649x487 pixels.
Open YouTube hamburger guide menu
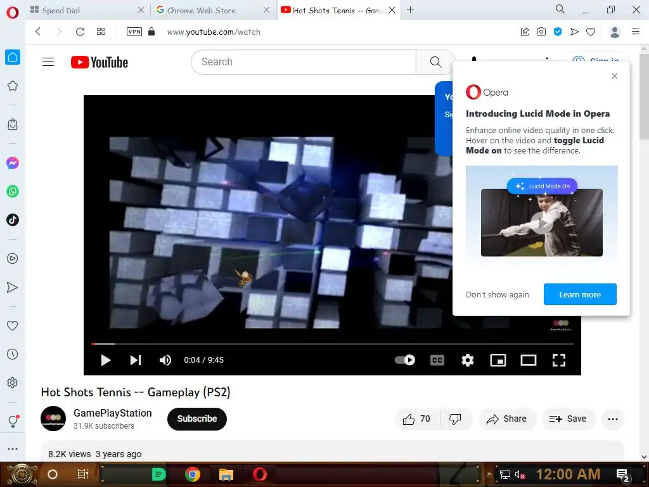48,62
